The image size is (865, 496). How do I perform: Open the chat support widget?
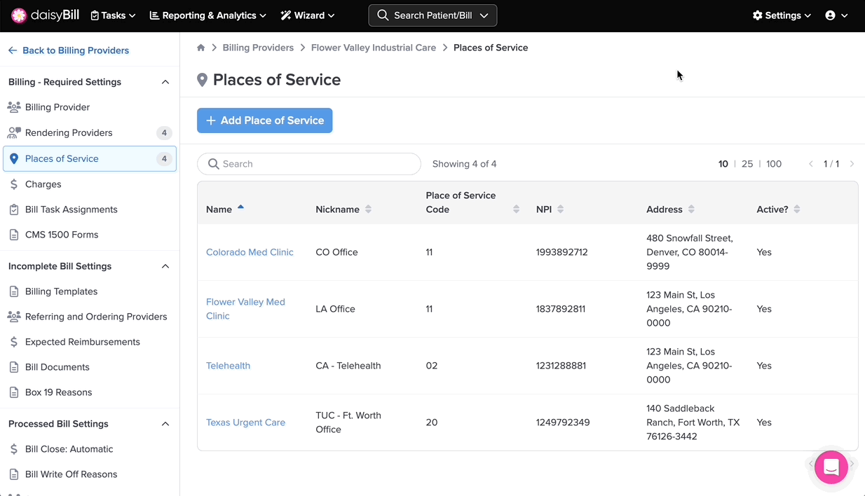click(831, 467)
